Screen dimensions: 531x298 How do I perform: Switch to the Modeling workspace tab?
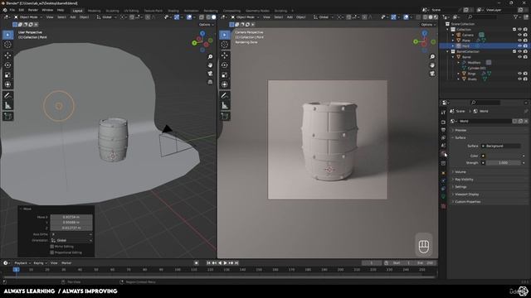point(94,11)
